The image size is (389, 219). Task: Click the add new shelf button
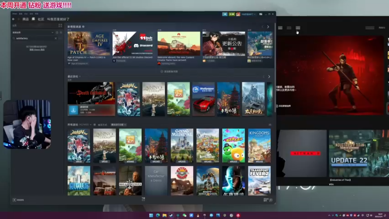169,72
